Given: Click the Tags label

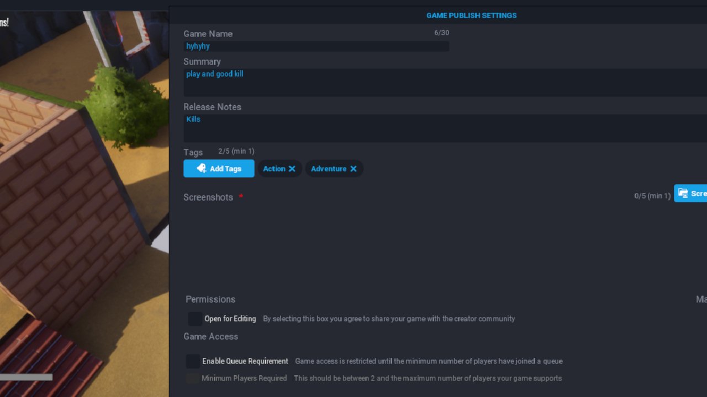Looking at the screenshot, I should pos(193,153).
